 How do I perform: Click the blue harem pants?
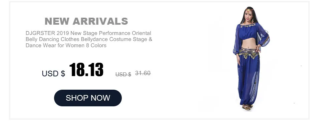(x=249, y=81)
